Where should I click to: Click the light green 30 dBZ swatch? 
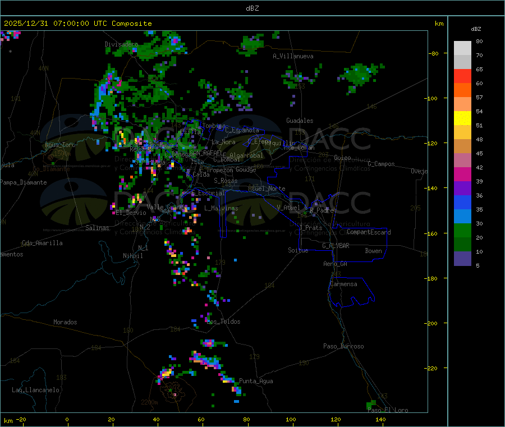(x=462, y=230)
